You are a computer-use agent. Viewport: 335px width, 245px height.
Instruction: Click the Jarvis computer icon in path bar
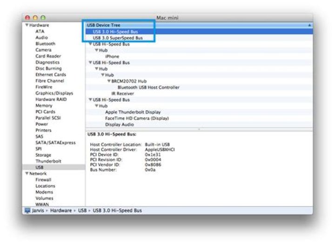[27, 211]
